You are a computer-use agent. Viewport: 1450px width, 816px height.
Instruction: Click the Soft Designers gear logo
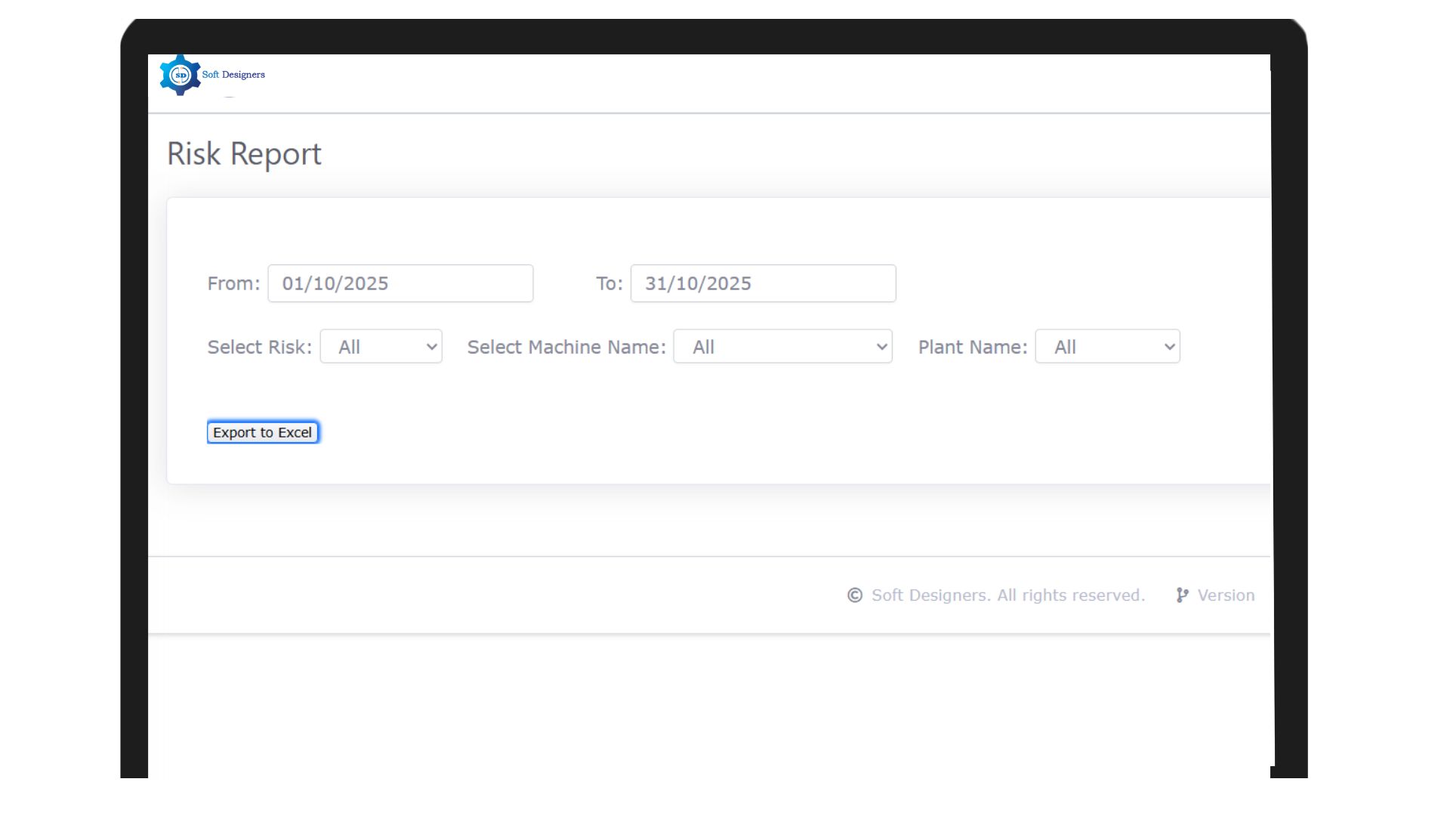[x=180, y=75]
